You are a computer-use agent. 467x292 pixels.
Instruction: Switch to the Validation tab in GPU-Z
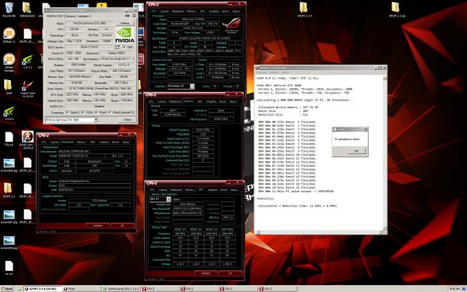pyautogui.click(x=83, y=16)
